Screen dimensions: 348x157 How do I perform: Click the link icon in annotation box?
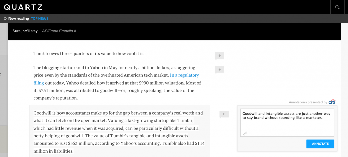coord(245,133)
